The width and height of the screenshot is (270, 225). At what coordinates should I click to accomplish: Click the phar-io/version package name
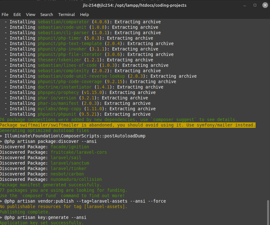tap(57, 98)
